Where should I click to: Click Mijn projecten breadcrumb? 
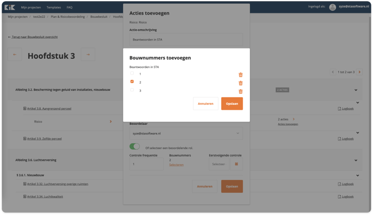(17, 17)
